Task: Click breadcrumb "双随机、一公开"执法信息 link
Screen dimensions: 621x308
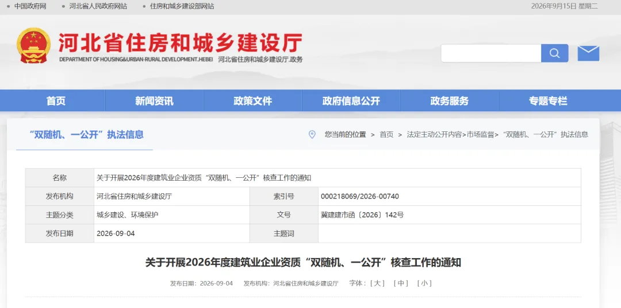Action: click(x=545, y=134)
